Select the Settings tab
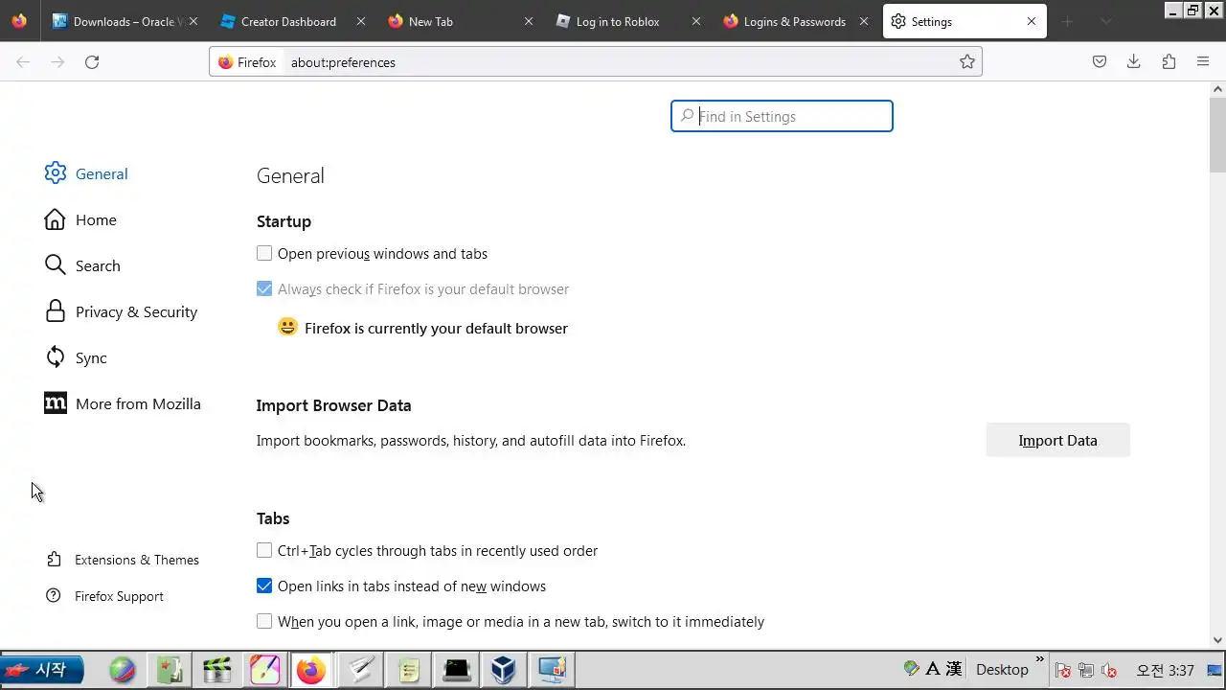This screenshot has width=1226, height=690. click(965, 21)
